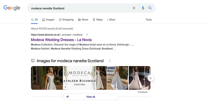Click the image icon beside the Images for heading
Viewport: 208px width, 108px height.
click(33, 61)
